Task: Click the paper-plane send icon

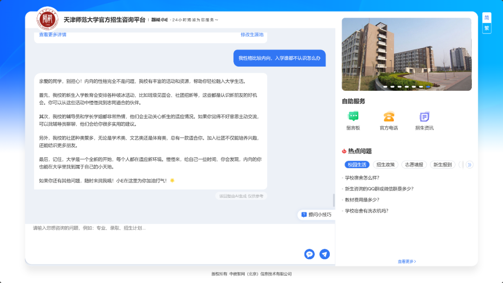Action: click(x=325, y=254)
